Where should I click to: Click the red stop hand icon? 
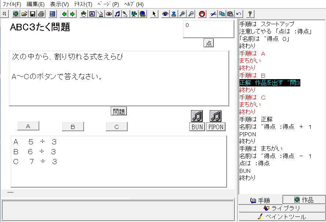point(202,14)
